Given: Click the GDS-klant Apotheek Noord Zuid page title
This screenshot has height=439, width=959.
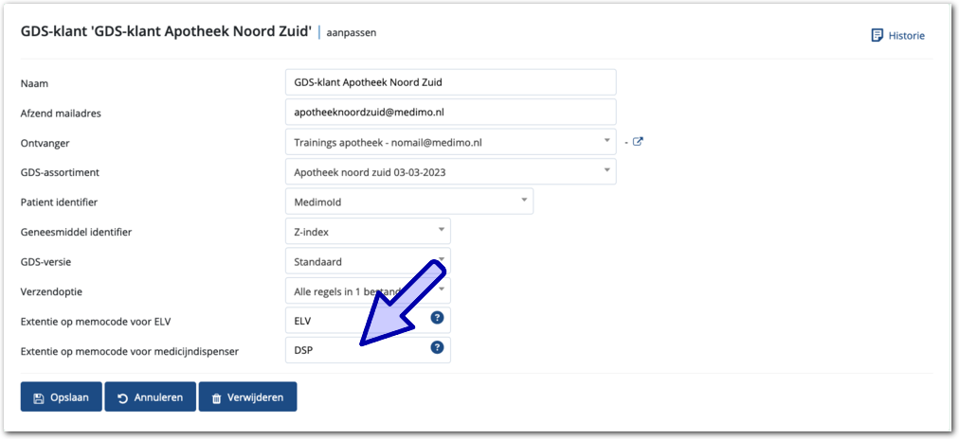Looking at the screenshot, I should [166, 32].
